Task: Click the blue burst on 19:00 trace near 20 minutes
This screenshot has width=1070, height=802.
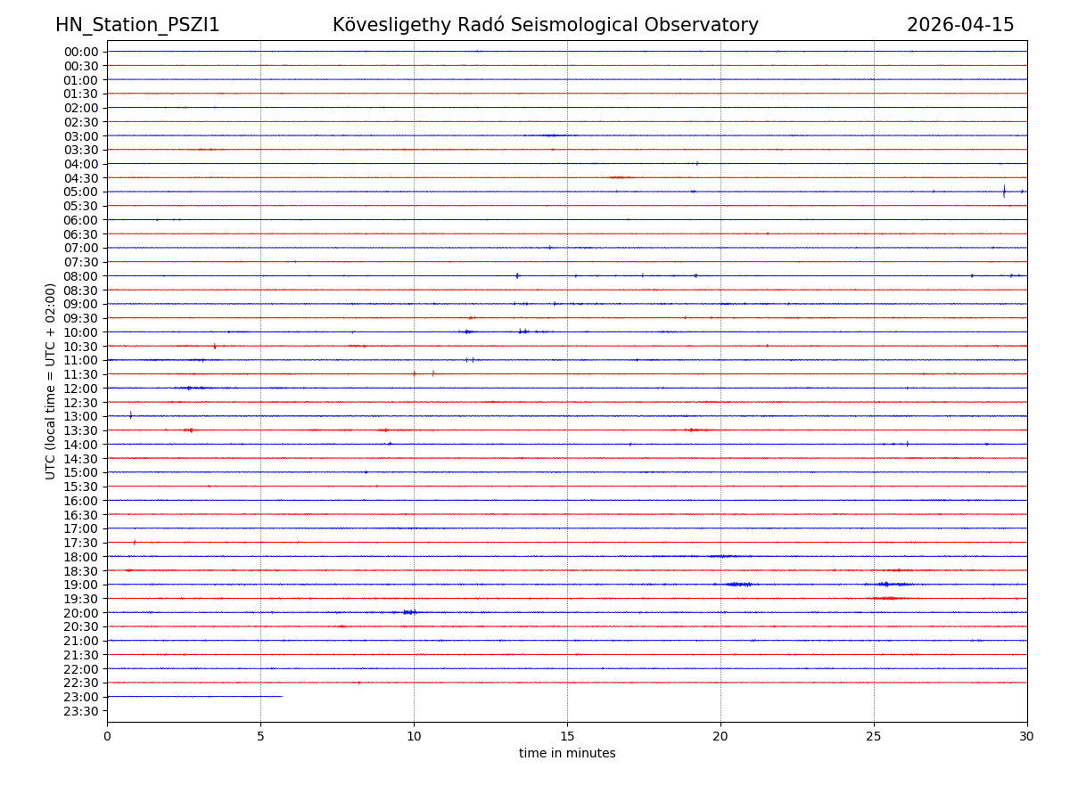Action: click(x=739, y=585)
